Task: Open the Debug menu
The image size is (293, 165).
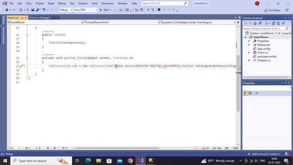Action: pos(62,3)
